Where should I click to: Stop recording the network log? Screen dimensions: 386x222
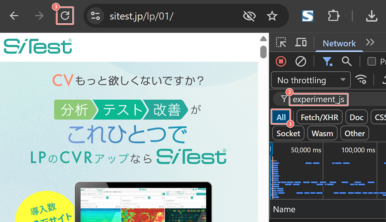281,61
